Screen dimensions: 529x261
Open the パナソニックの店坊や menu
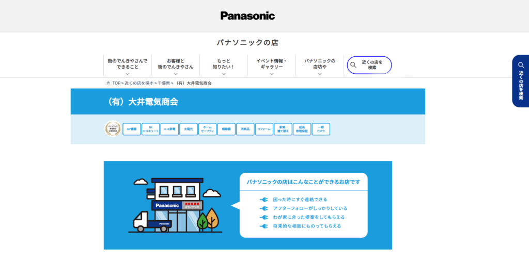319,66
